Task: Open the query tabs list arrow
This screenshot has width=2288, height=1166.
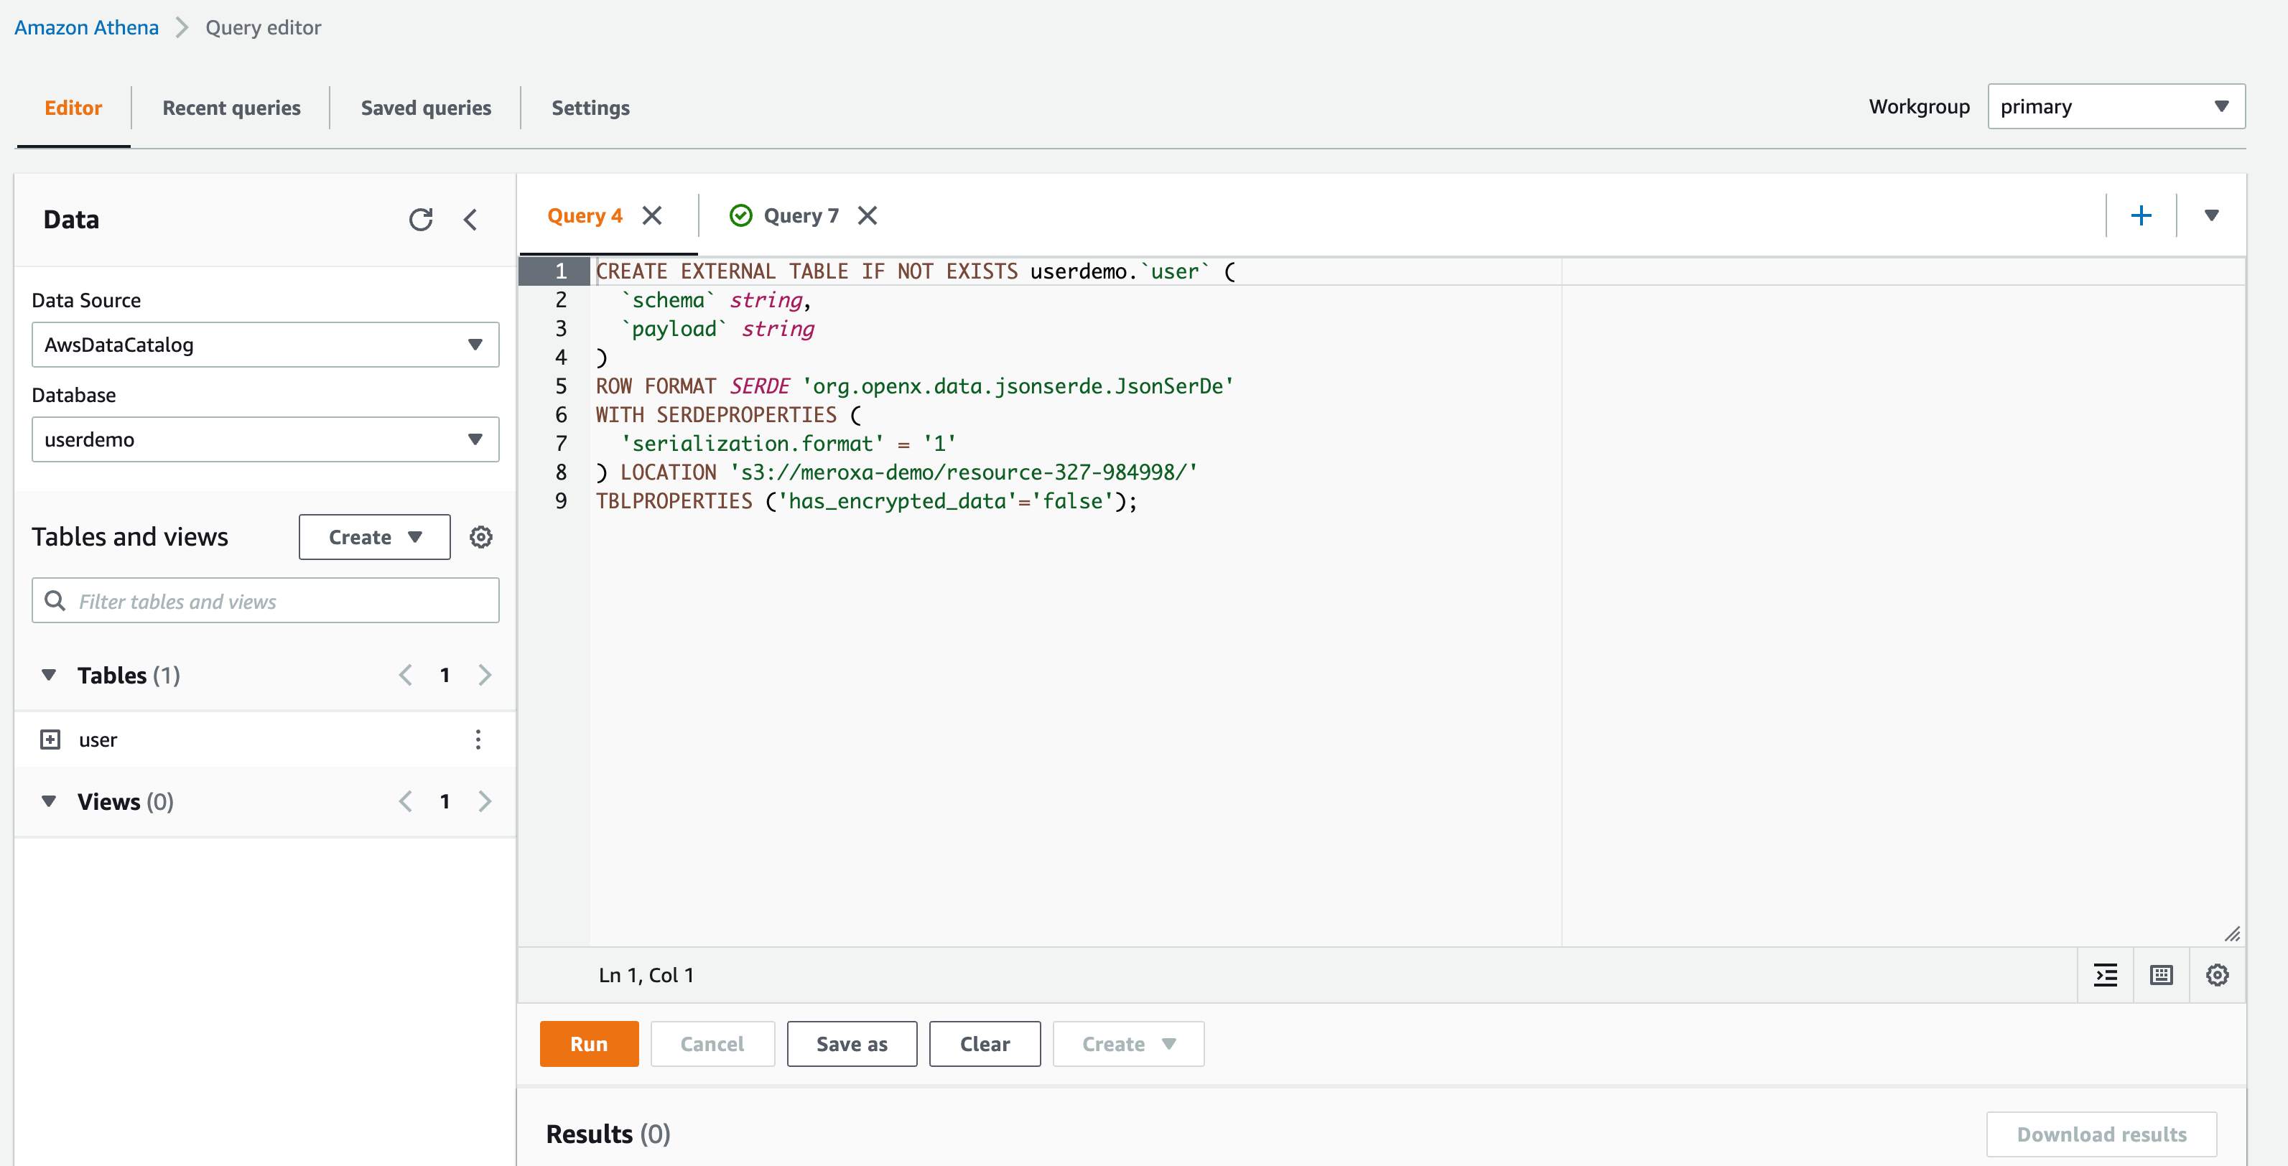Action: 2210,214
